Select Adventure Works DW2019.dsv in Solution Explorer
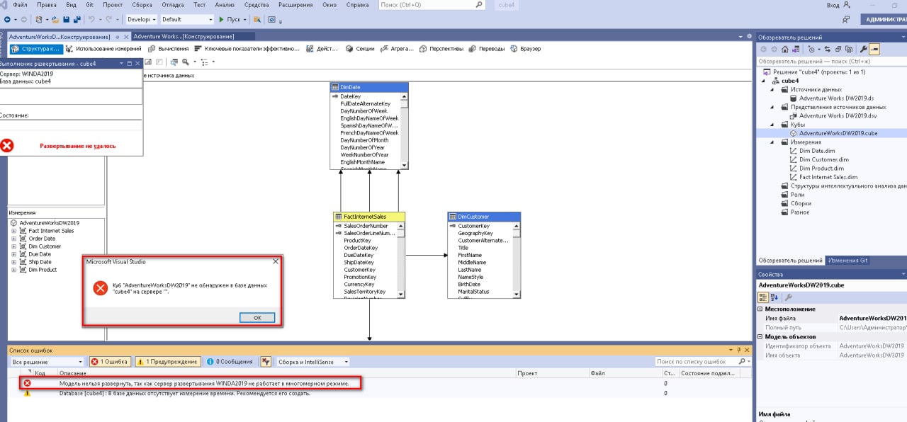This screenshot has height=422, width=907. 833,115
